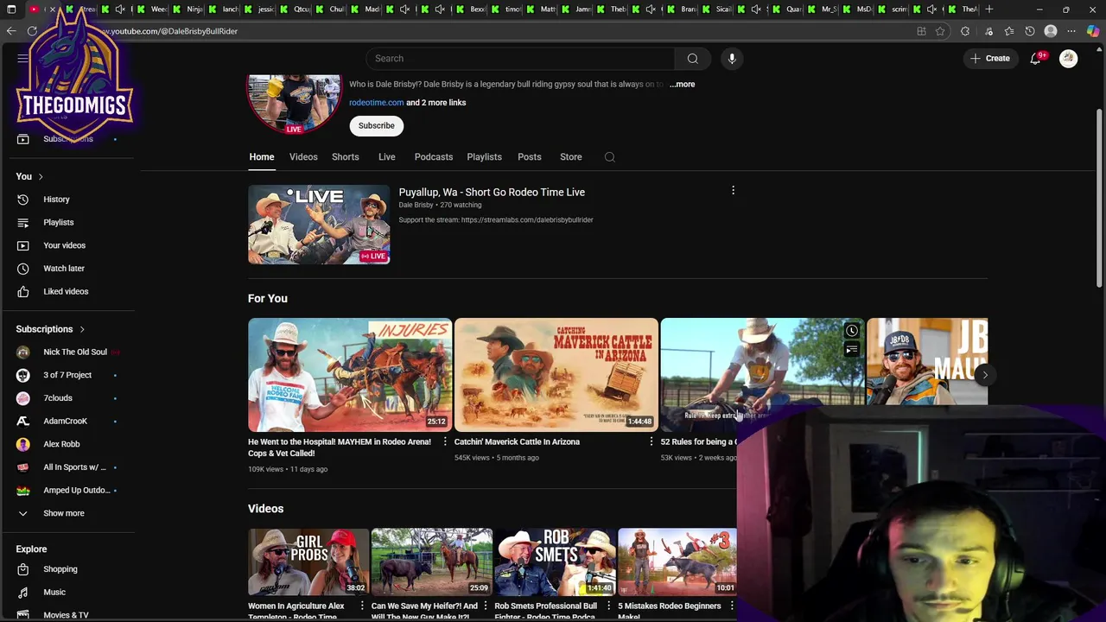
Task: Expand the You section chevron
Action: click(40, 177)
